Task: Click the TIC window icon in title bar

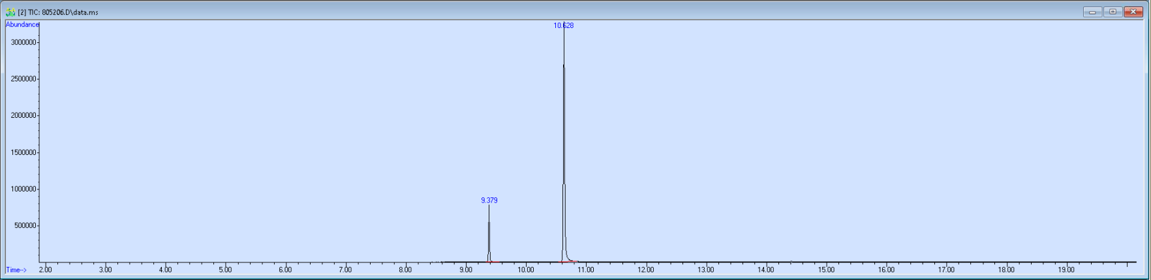Action: click(x=10, y=12)
